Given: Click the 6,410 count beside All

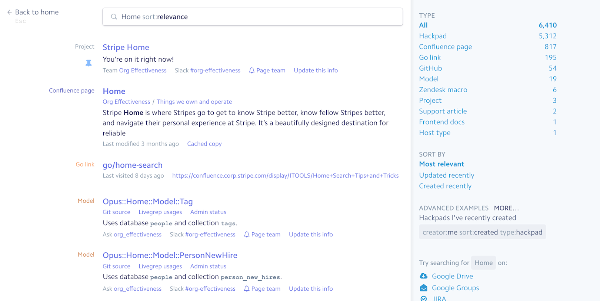Looking at the screenshot, I should (x=547, y=25).
